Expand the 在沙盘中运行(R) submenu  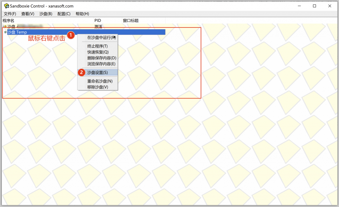coord(101,38)
